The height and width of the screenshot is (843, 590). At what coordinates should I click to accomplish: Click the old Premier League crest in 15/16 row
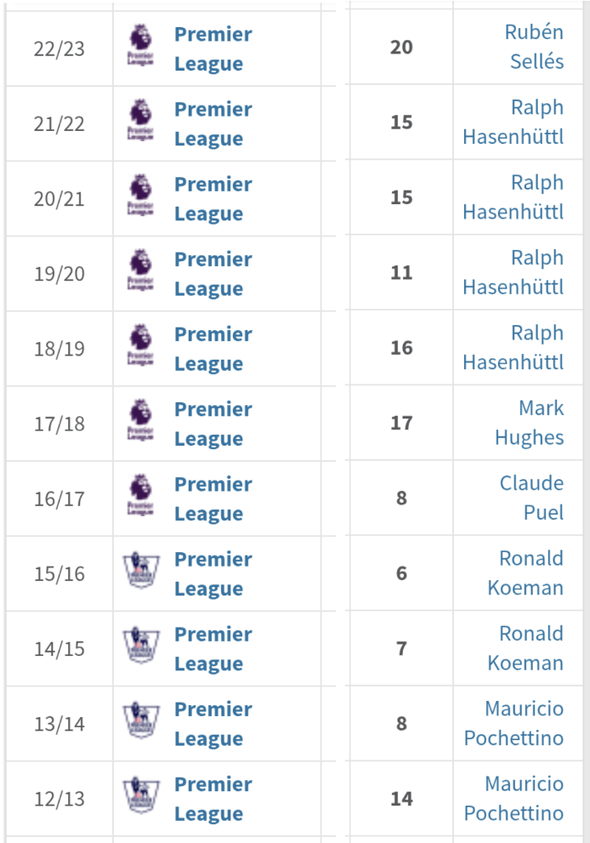pos(141,571)
